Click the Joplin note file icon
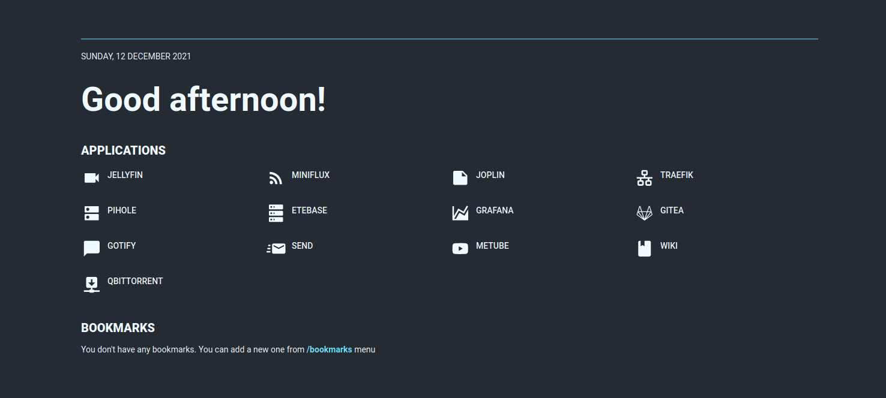Viewport: 886px width, 398px height. [x=460, y=178]
